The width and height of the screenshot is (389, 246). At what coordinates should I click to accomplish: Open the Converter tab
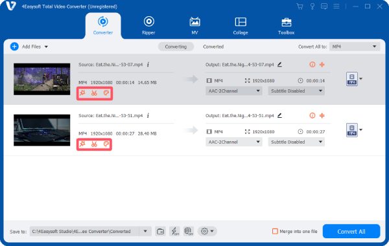(x=103, y=26)
